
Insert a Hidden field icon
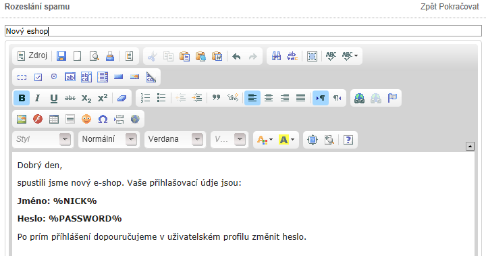pos(151,77)
